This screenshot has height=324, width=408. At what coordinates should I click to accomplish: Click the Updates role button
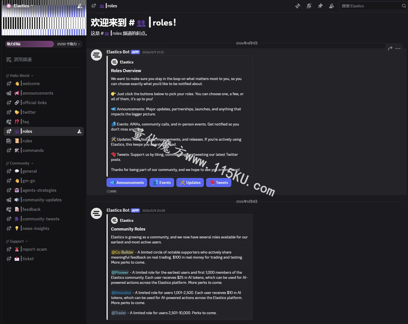(190, 183)
